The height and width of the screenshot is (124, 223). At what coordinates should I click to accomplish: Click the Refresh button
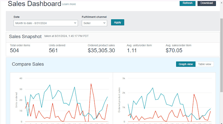(x=188, y=3)
